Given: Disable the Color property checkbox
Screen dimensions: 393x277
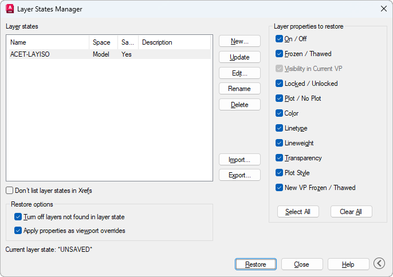Looking at the screenshot, I should [280, 113].
